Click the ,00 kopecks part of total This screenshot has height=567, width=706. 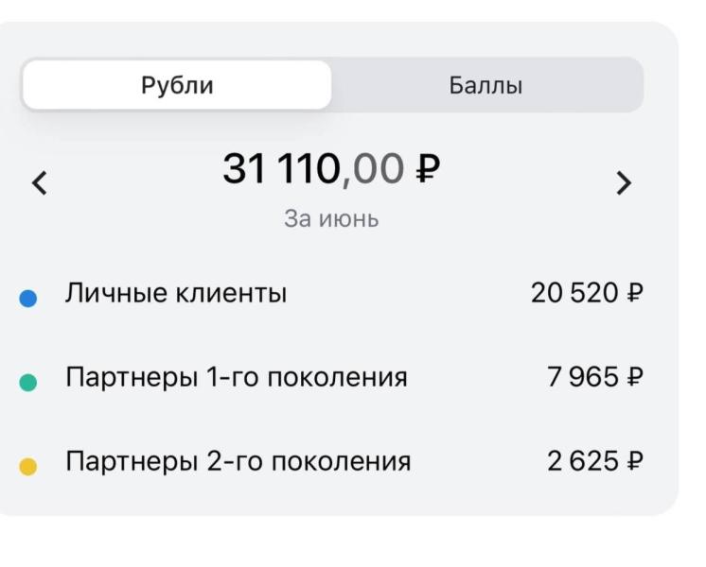coord(373,170)
